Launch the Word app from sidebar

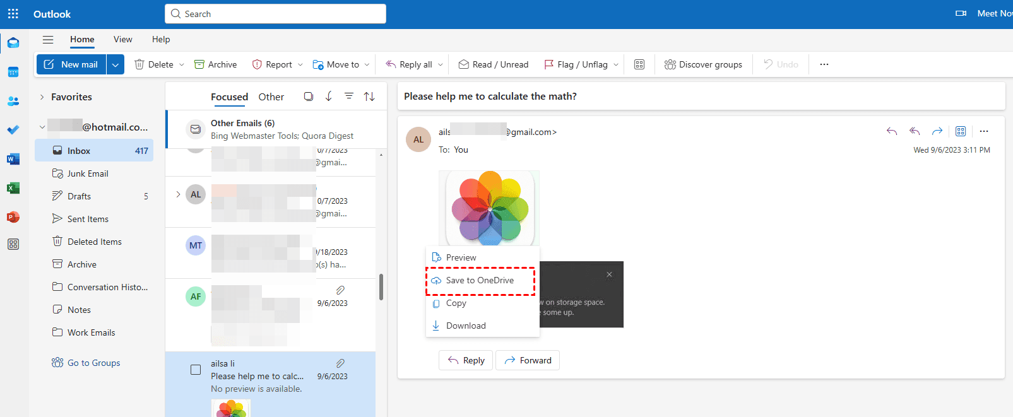(13, 159)
